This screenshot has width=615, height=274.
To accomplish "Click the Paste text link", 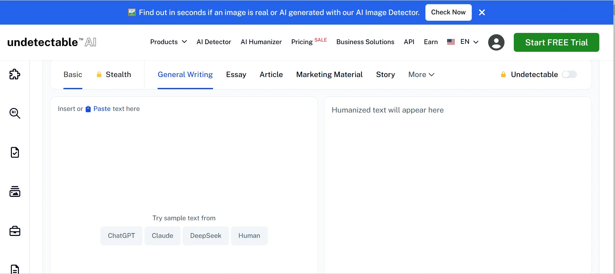I will (102, 109).
